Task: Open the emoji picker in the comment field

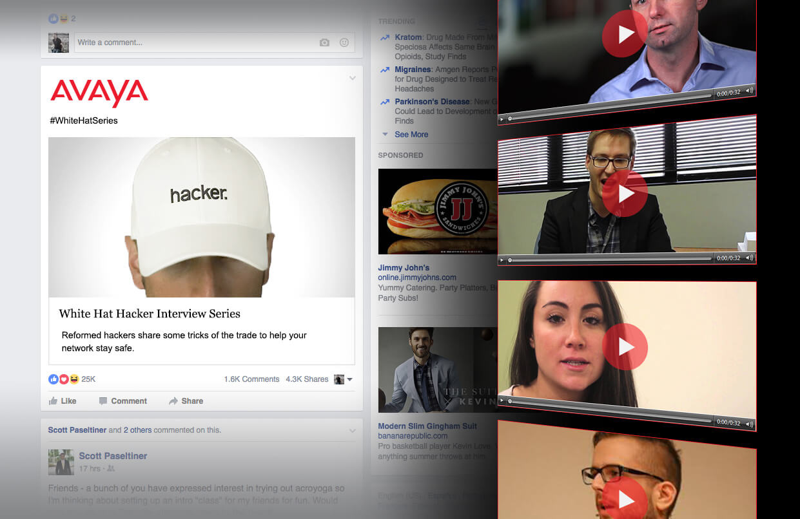Action: coord(344,41)
